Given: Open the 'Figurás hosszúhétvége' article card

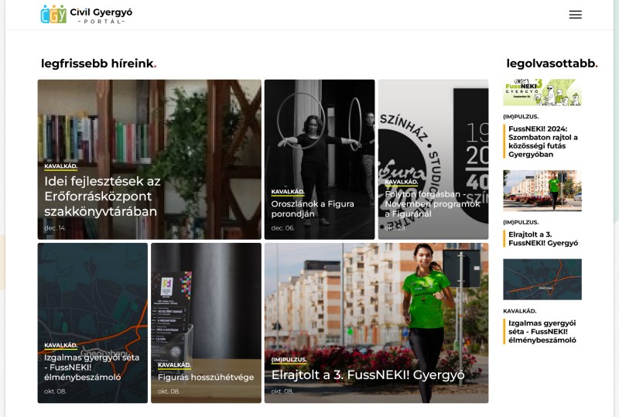Looking at the screenshot, I should point(206,378).
